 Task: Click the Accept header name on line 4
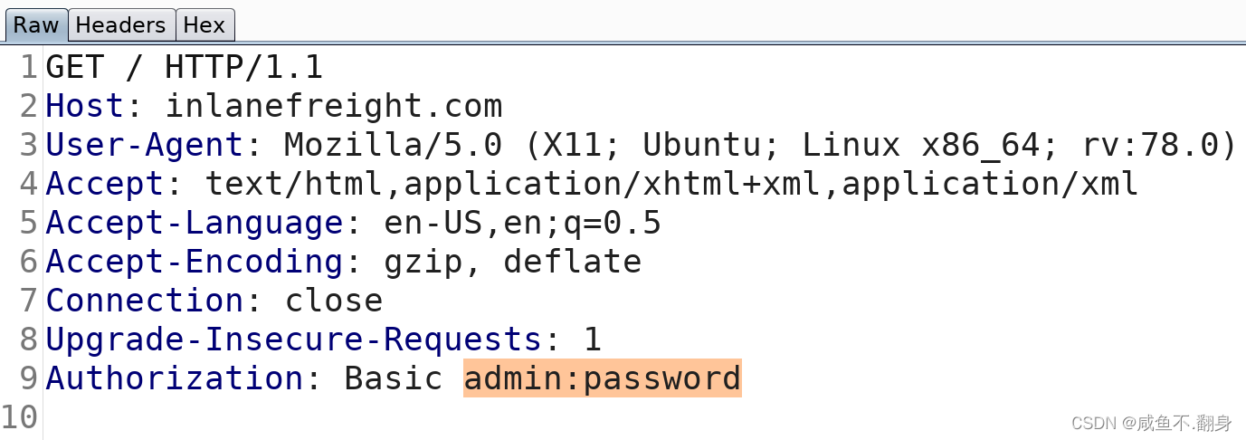click(105, 185)
